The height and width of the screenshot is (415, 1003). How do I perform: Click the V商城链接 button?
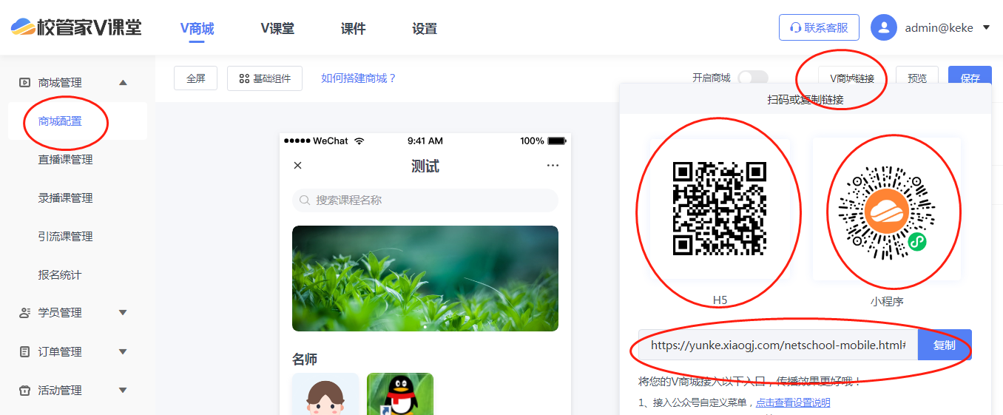pyautogui.click(x=851, y=78)
